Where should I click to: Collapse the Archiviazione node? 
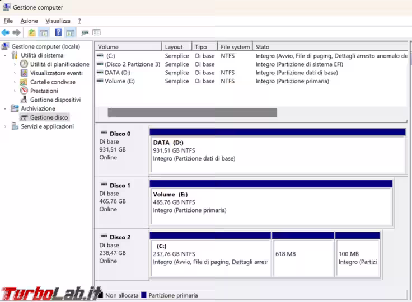pos(5,108)
